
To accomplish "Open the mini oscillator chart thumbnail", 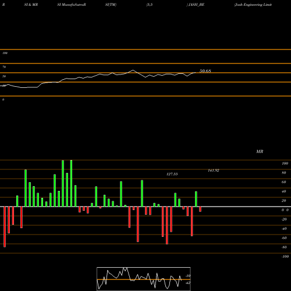I will [x=144, y=279].
